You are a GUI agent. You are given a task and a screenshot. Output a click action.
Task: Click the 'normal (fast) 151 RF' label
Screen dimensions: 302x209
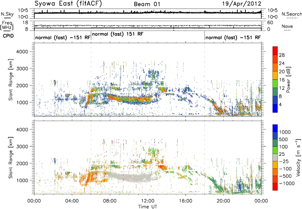point(118,34)
